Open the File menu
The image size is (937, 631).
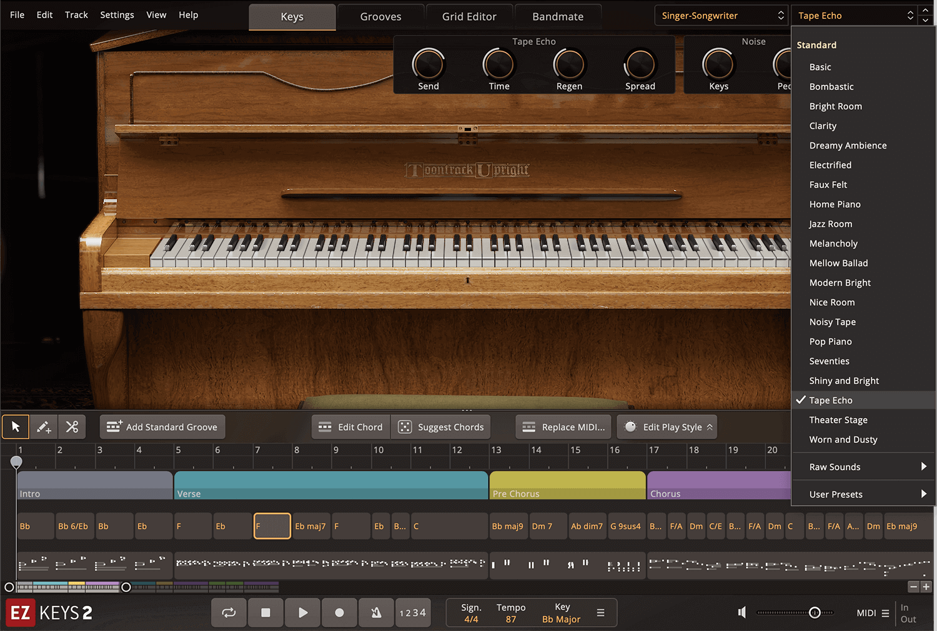pyautogui.click(x=17, y=15)
